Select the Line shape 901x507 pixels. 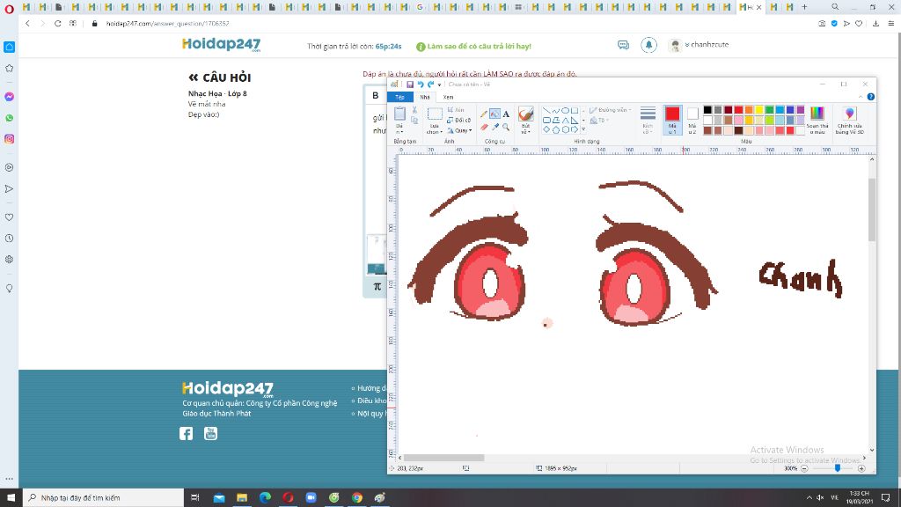click(x=546, y=110)
